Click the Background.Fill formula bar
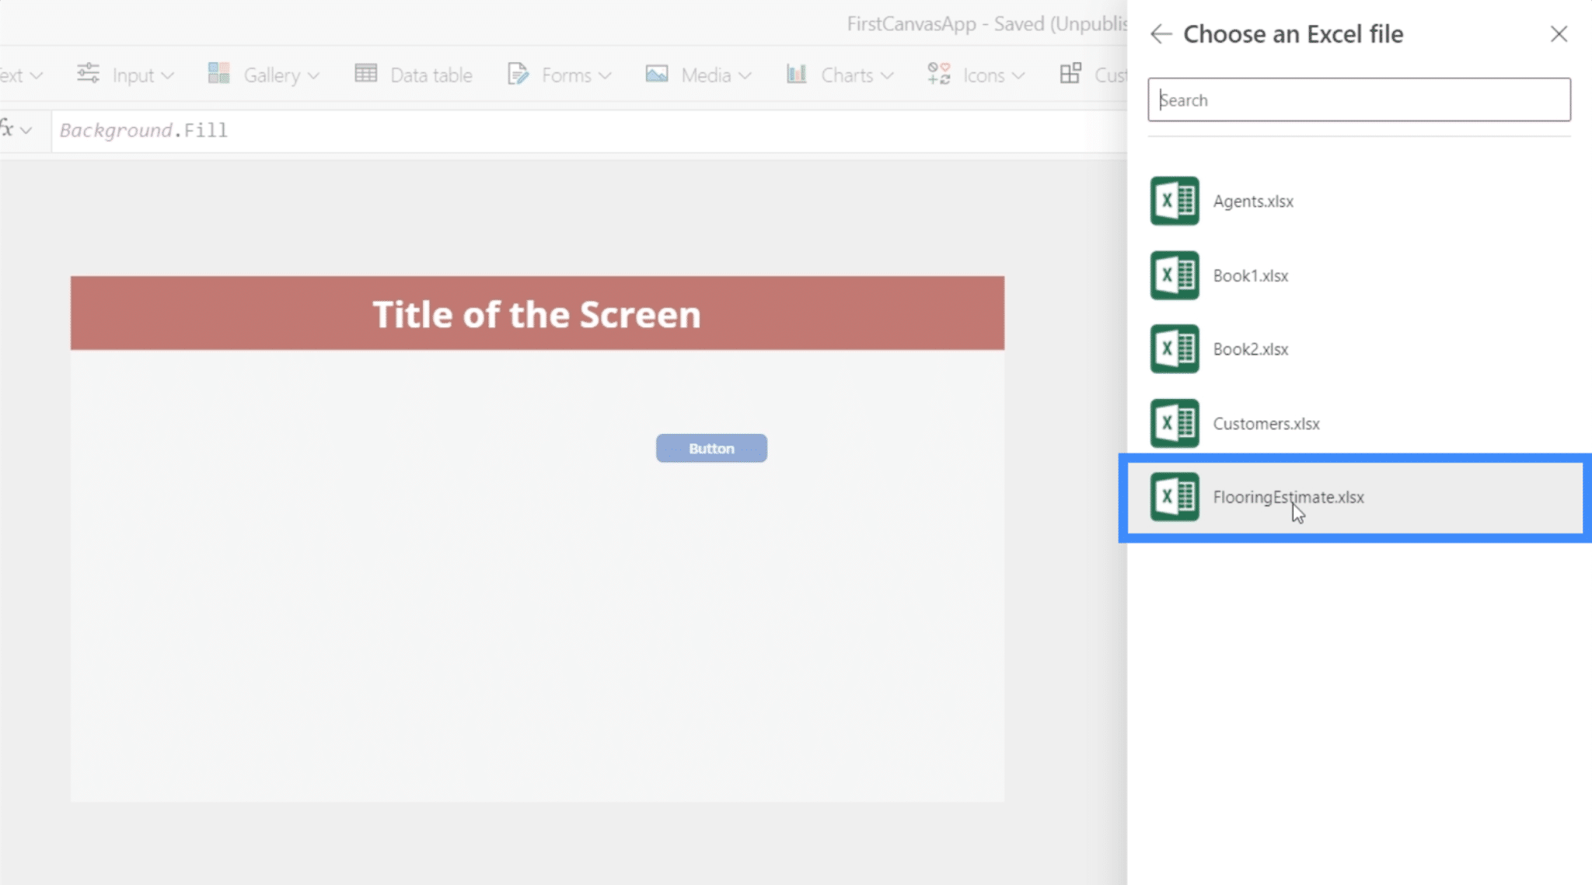Screen dimensions: 1592x885 pyautogui.click(x=589, y=131)
